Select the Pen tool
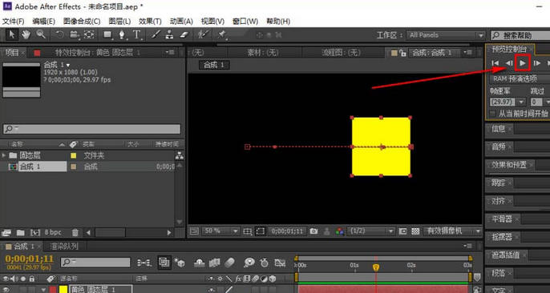This screenshot has height=293, width=550. pos(122,34)
